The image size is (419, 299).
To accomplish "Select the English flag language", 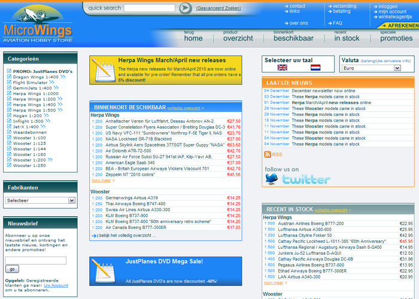I will [282, 68].
